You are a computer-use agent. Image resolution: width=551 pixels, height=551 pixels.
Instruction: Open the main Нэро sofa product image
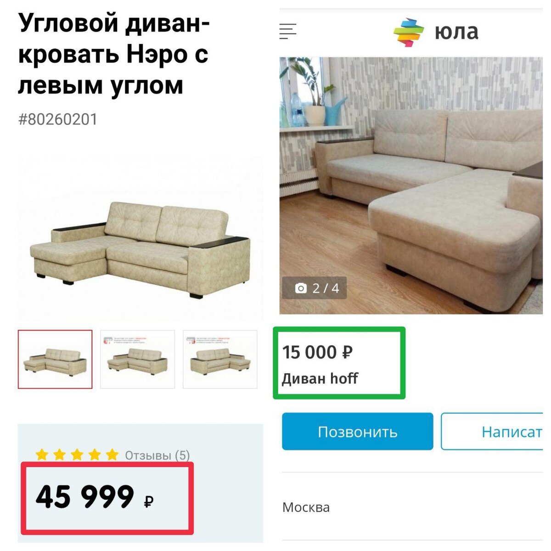coord(141,238)
